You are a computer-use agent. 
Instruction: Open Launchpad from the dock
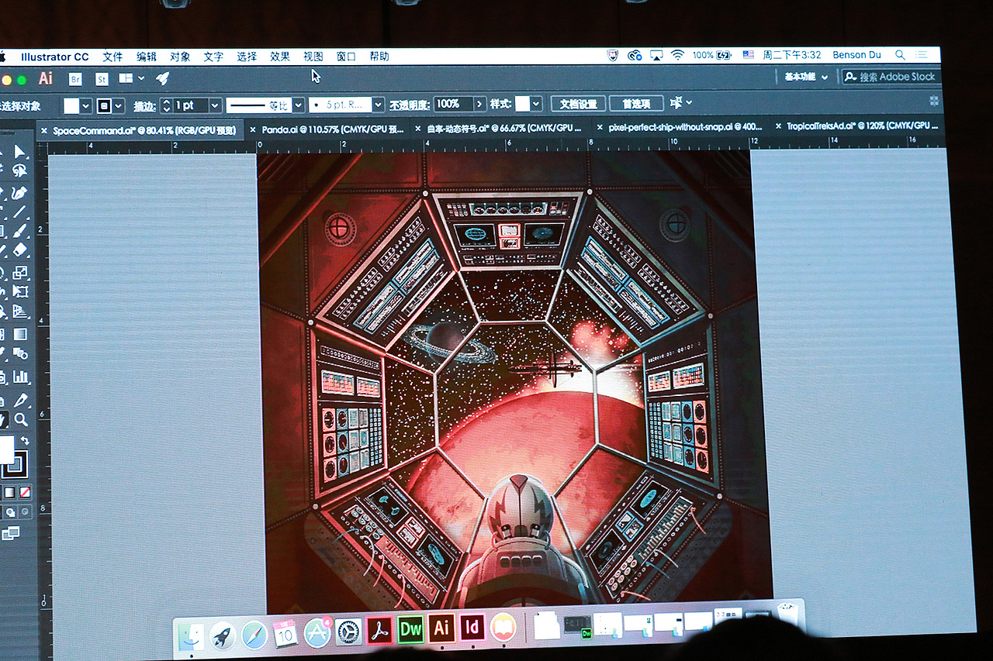point(223,635)
